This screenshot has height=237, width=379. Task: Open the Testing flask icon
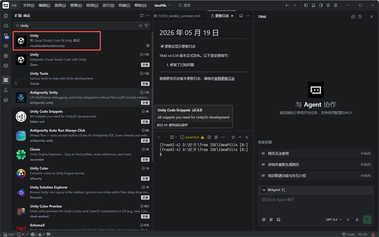point(6,90)
